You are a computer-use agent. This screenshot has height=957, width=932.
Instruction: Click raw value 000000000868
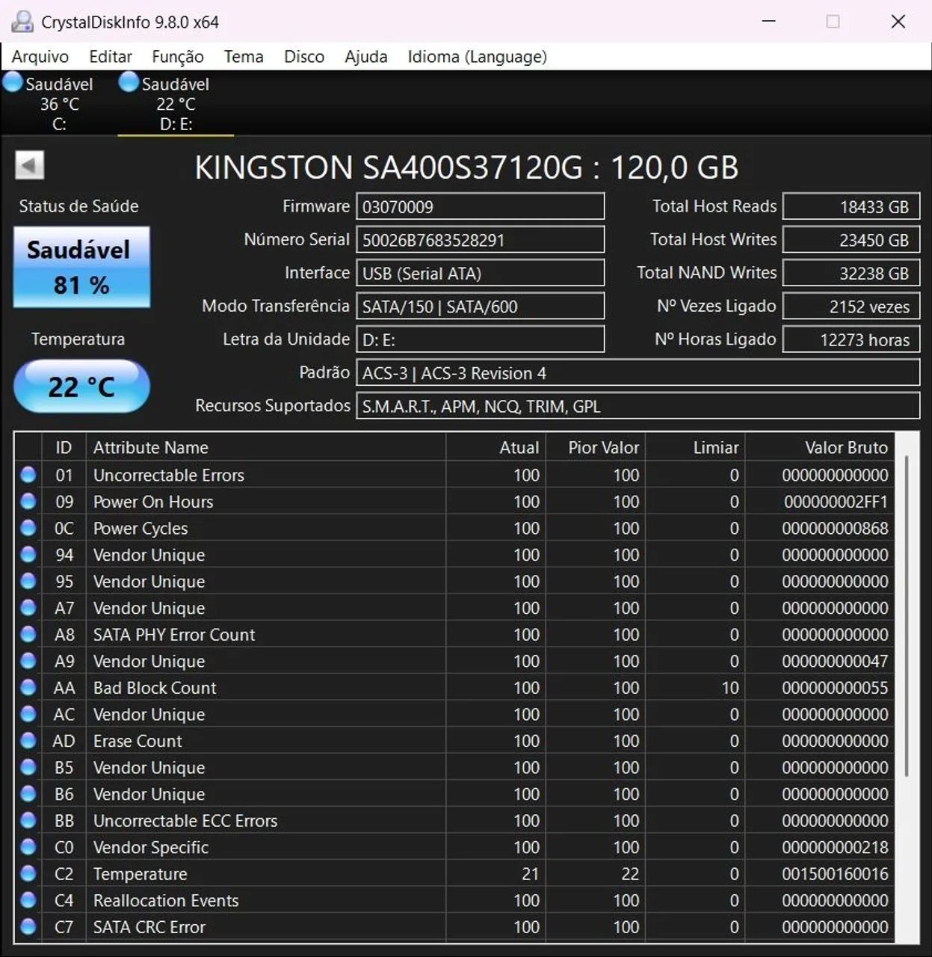835,528
